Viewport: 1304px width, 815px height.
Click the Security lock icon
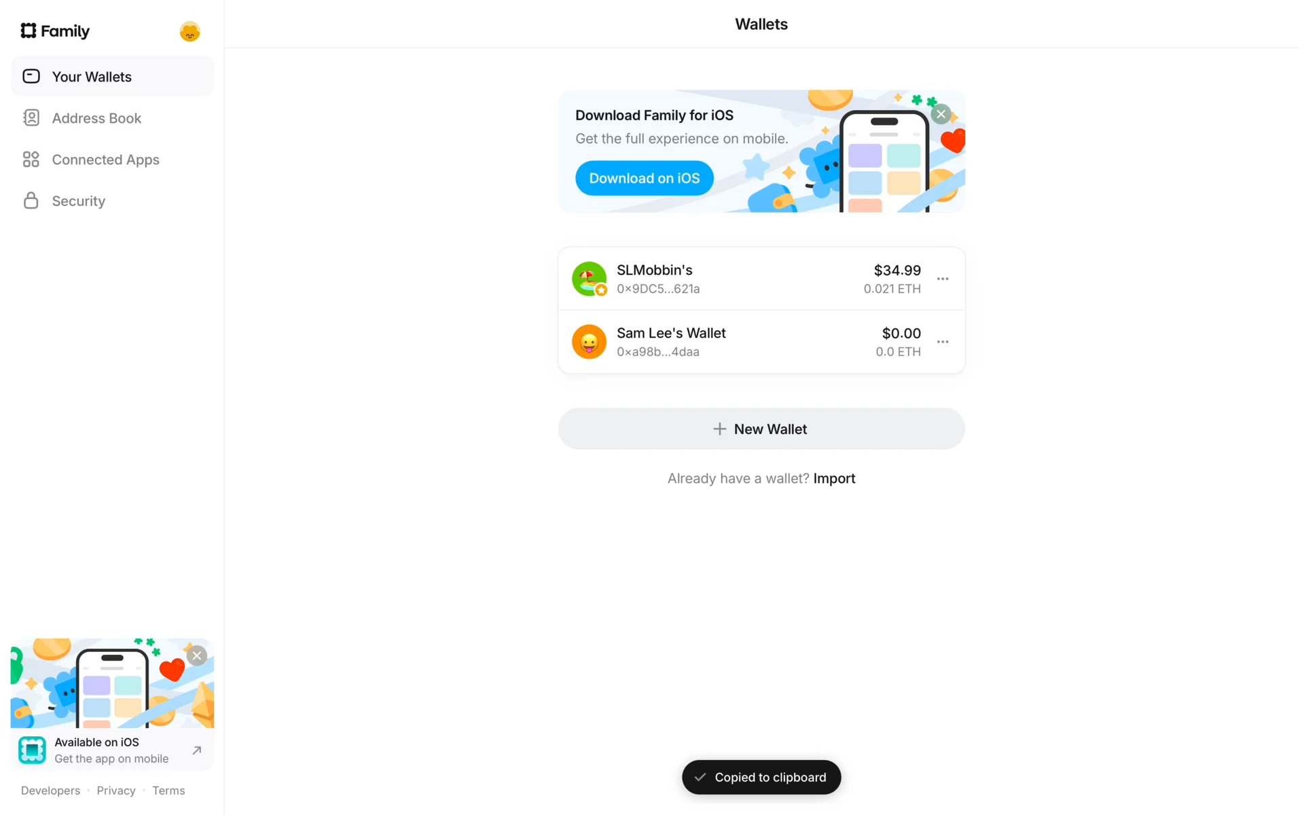click(x=31, y=200)
